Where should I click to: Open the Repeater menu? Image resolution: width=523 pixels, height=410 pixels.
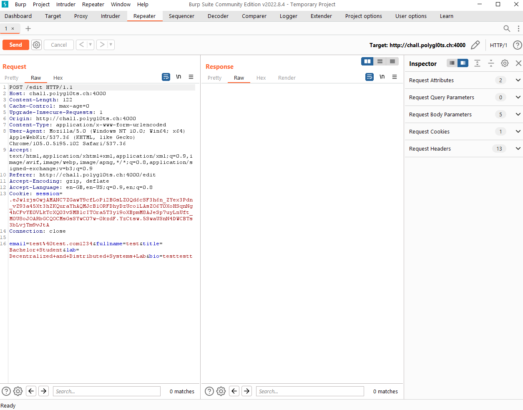tap(93, 4)
